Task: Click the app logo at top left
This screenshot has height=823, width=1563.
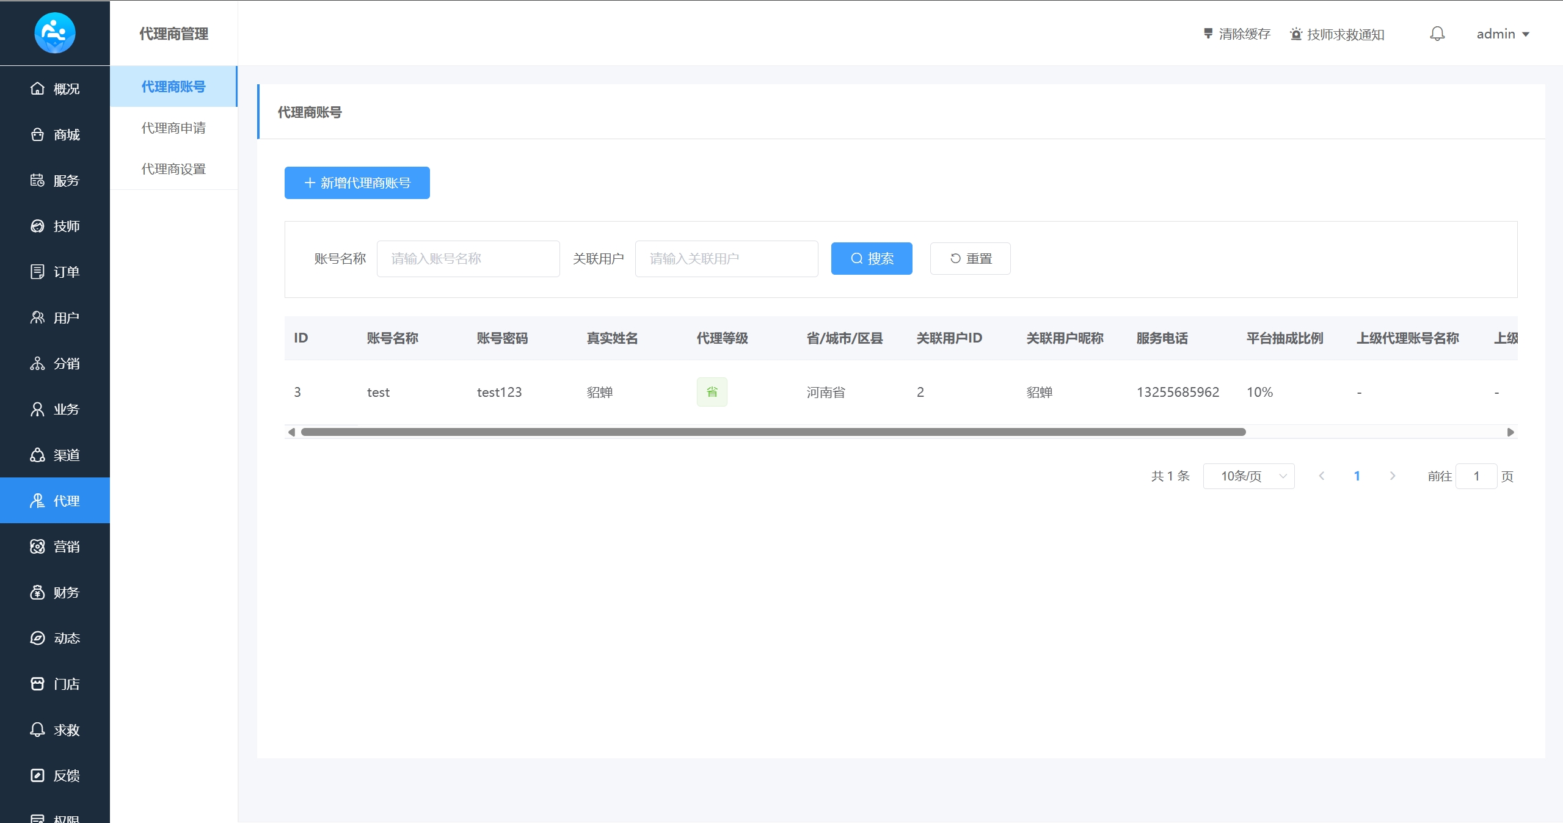Action: pos(54,33)
